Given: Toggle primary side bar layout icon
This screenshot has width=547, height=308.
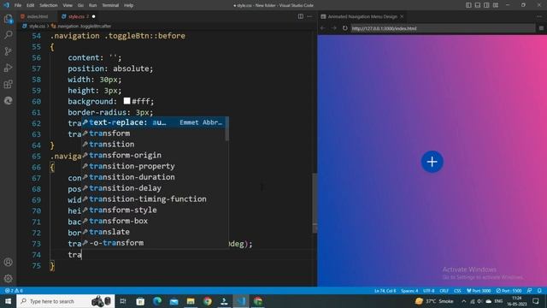Looking at the screenshot, I should 468,5.
